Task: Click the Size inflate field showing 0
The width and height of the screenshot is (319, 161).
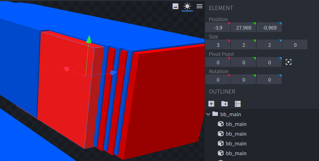Action: pos(295,45)
